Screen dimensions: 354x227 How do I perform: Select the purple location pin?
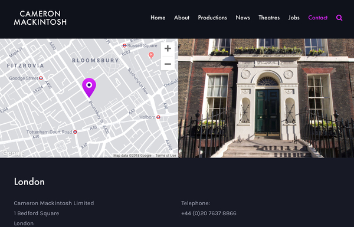89,87
